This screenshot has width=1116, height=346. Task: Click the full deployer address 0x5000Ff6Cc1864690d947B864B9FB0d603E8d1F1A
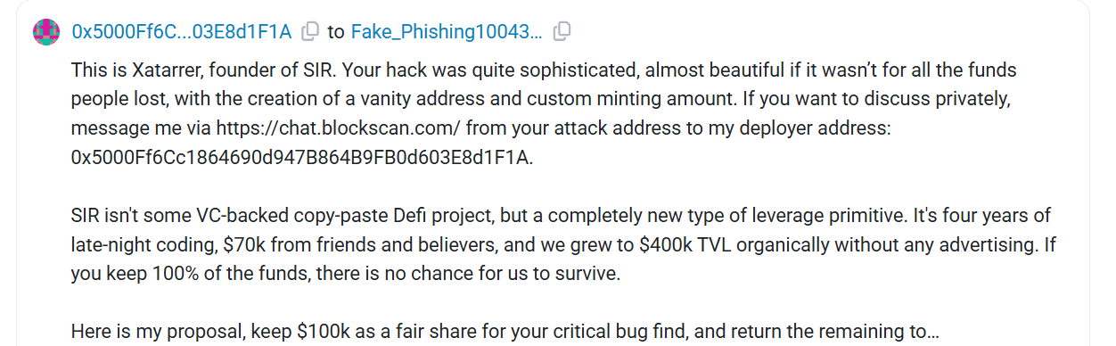(x=301, y=158)
